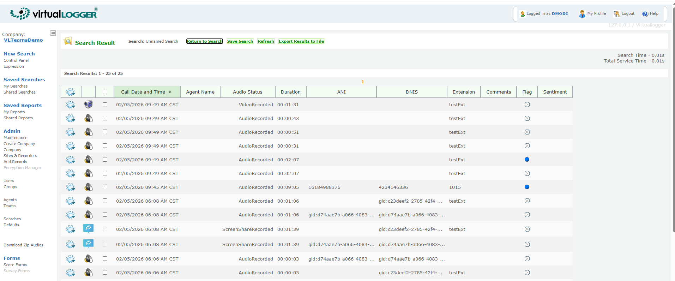675x281 pixels.
Task: Click the gear icon in table header
Action: [x=71, y=92]
